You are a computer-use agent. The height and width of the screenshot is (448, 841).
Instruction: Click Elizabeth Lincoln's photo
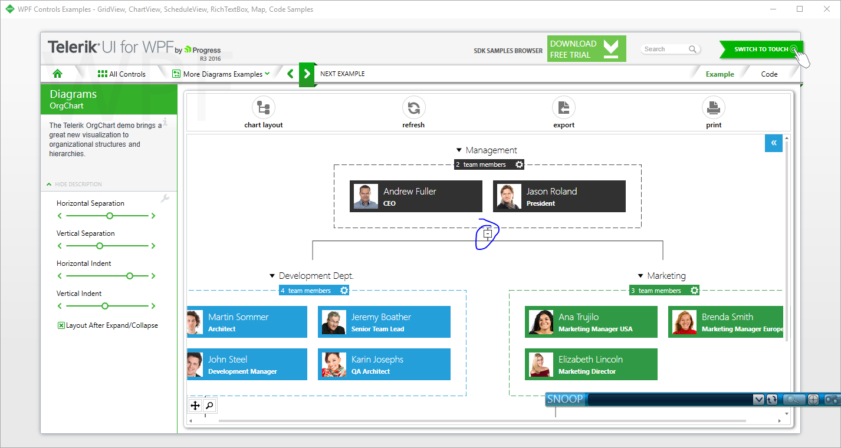(x=541, y=364)
